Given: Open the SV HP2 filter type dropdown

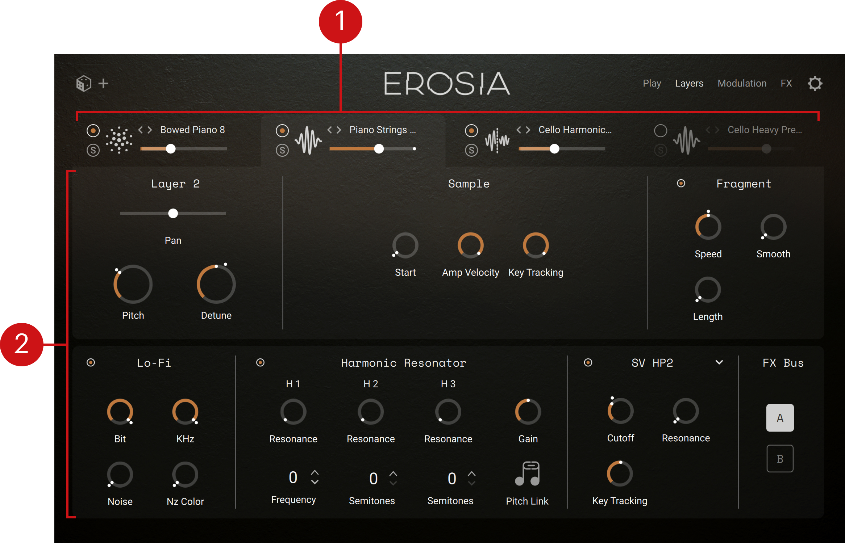Looking at the screenshot, I should [719, 362].
